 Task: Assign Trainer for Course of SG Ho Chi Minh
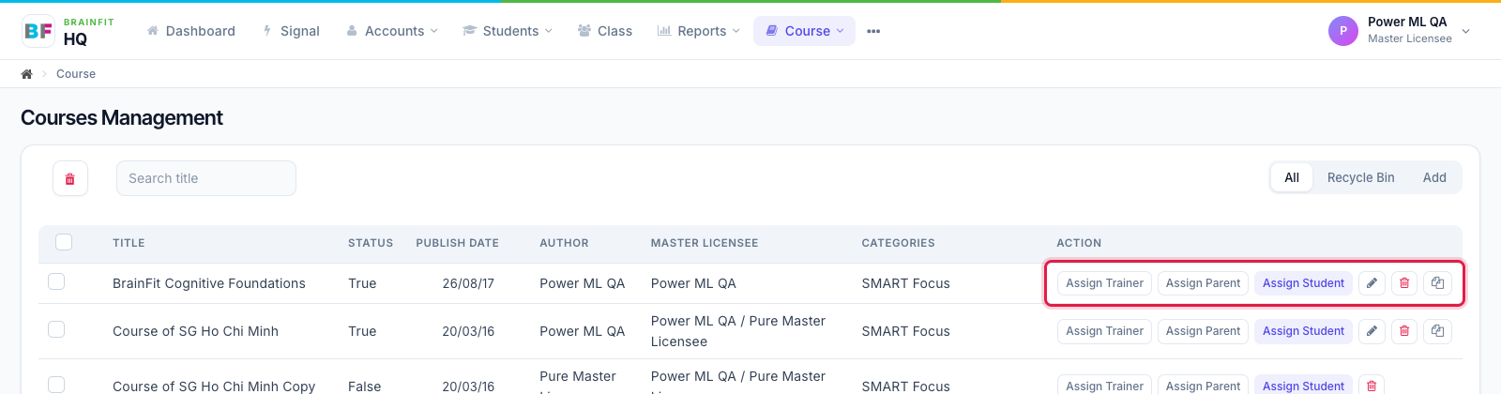coord(1104,331)
